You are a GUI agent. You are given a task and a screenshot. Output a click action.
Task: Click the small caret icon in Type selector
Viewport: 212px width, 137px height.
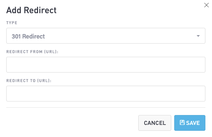pos(198,36)
